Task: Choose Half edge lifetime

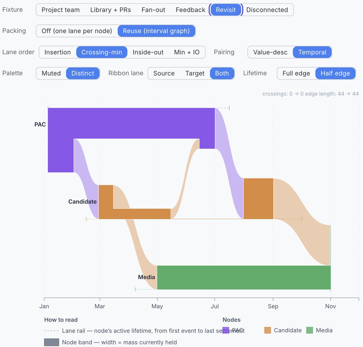Action: tap(335, 73)
